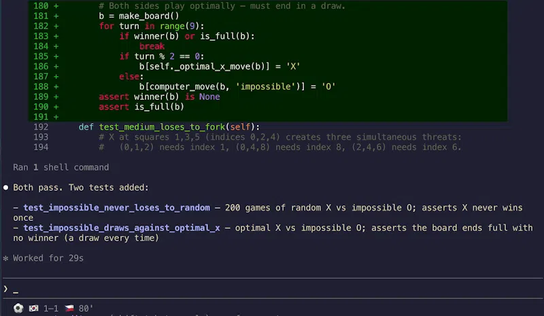This screenshot has height=316, width=544.
Task: Click the Czech flag icon
Action: (69, 308)
